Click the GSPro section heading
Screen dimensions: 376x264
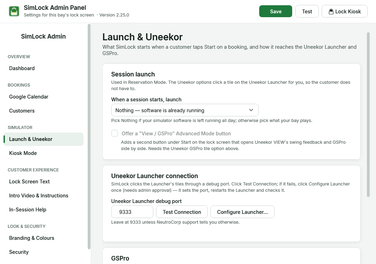[120, 258]
